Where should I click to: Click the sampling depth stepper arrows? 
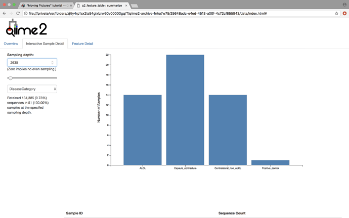(x=52, y=63)
